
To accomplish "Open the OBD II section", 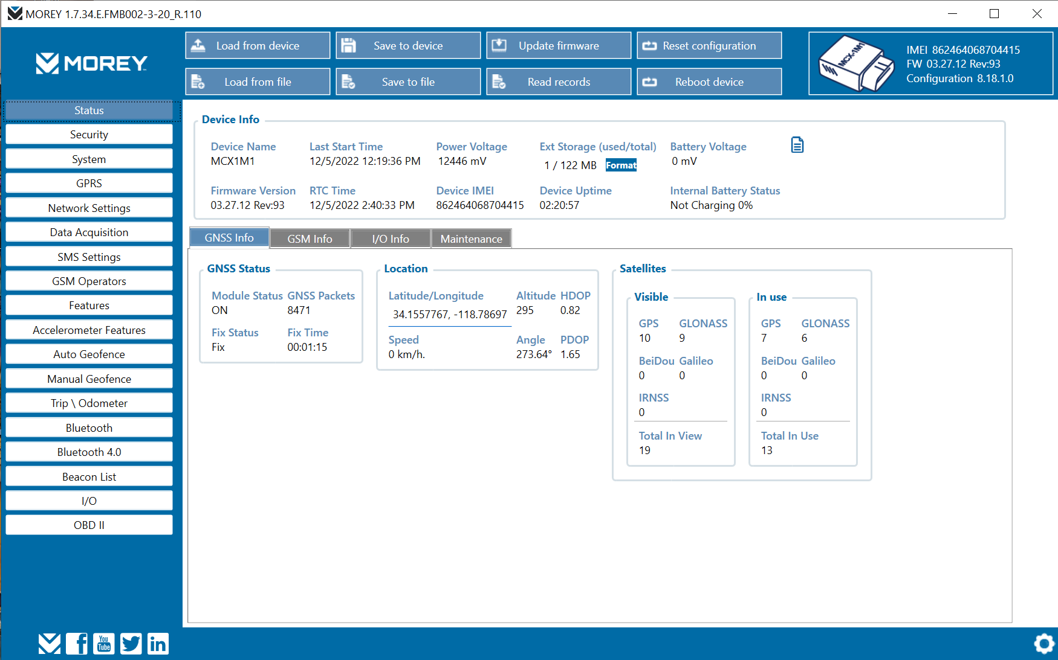I will click(89, 525).
